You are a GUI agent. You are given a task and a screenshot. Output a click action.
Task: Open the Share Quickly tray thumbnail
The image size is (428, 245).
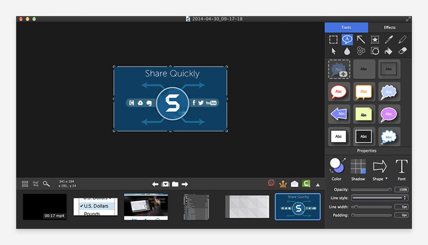pos(298,207)
